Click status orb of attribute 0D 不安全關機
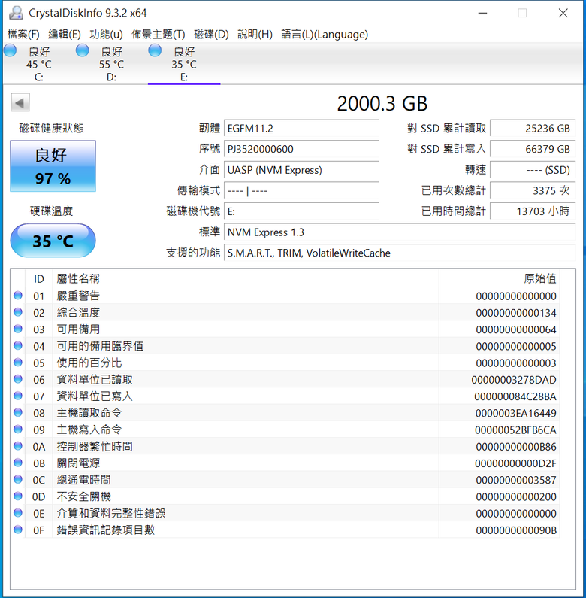586x598 pixels. point(18,496)
